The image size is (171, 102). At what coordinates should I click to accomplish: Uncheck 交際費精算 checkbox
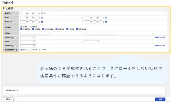(x=77, y=29)
